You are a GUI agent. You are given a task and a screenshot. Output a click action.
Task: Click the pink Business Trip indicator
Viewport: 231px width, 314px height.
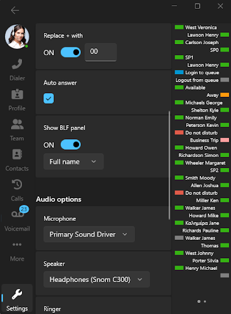pos(225,140)
